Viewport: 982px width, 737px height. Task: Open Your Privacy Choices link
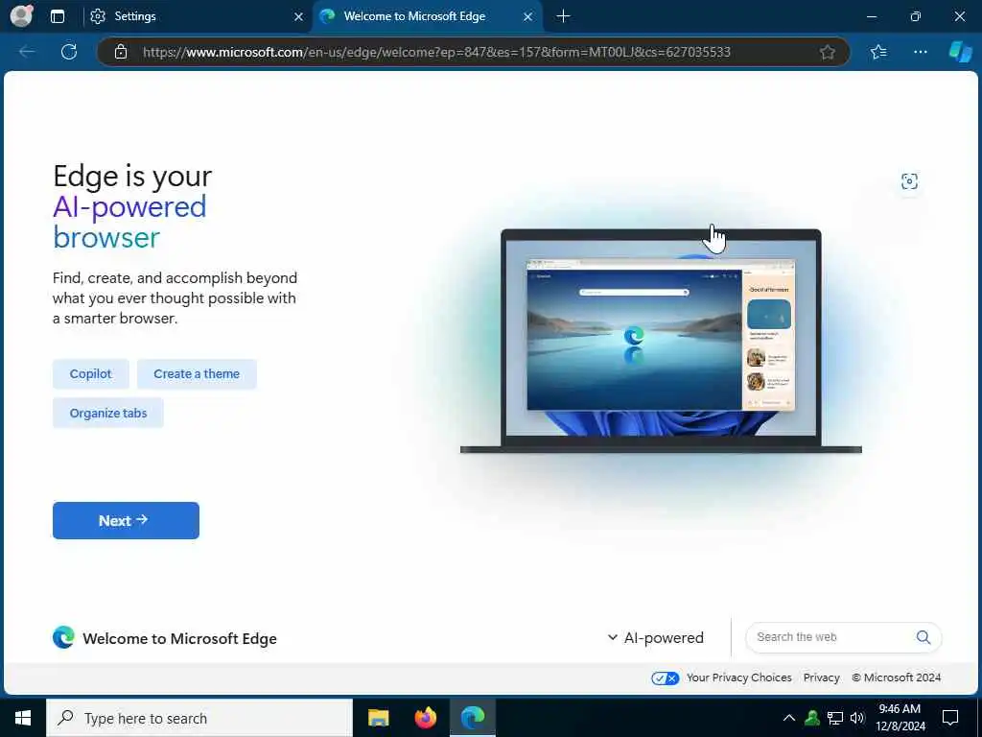pyautogui.click(x=739, y=678)
